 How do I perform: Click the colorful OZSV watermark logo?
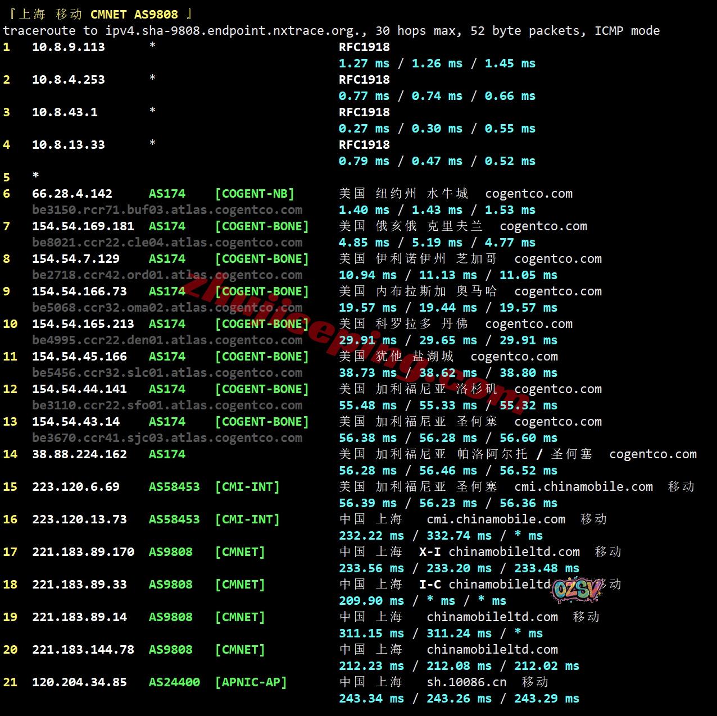click(577, 590)
